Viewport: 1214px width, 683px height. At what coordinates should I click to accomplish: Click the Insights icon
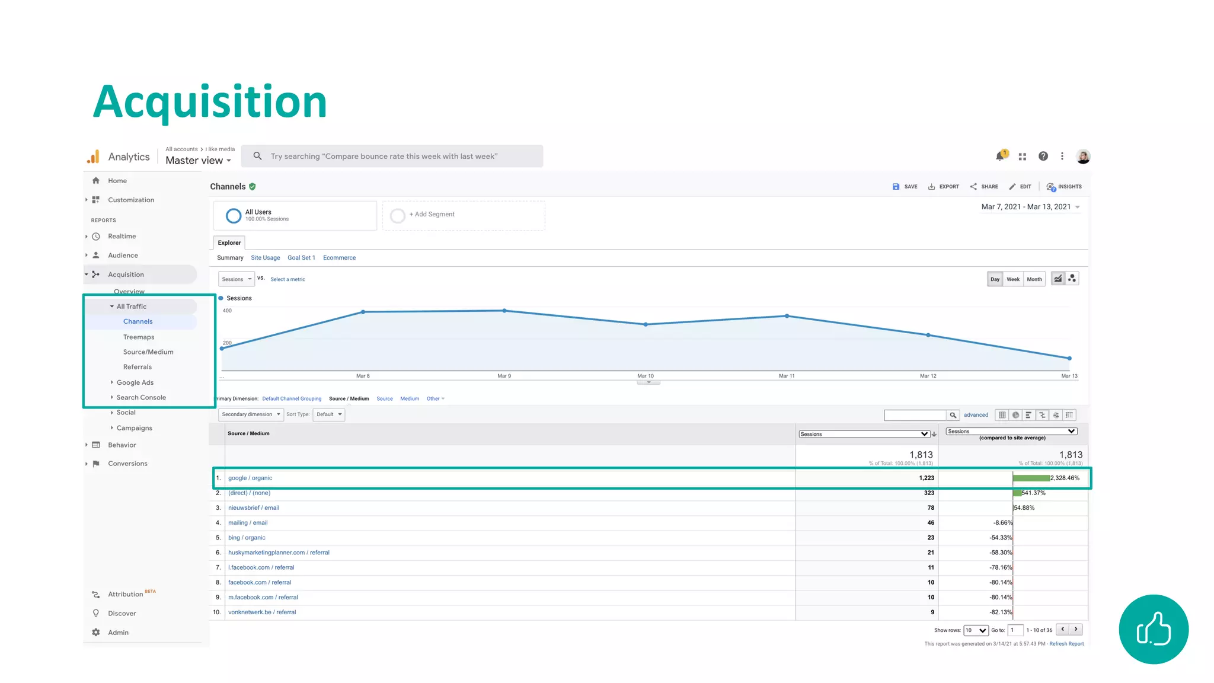coord(1051,187)
